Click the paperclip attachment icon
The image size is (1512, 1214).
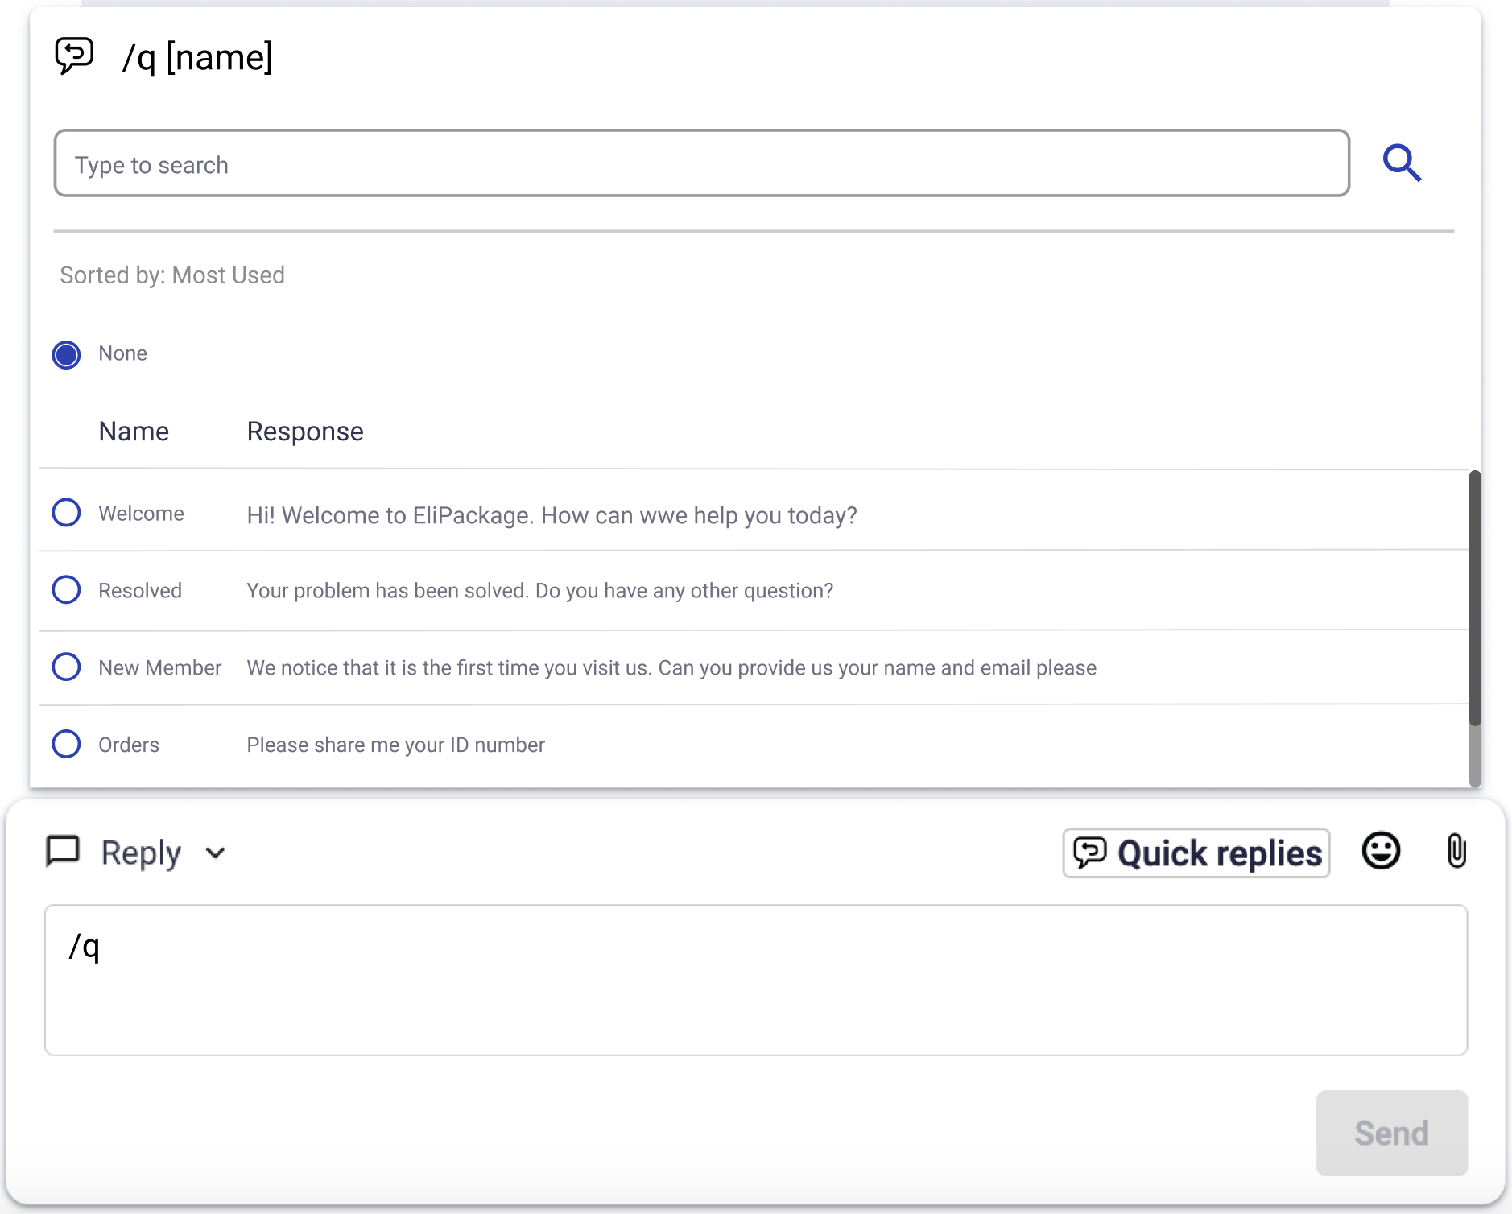tap(1456, 851)
